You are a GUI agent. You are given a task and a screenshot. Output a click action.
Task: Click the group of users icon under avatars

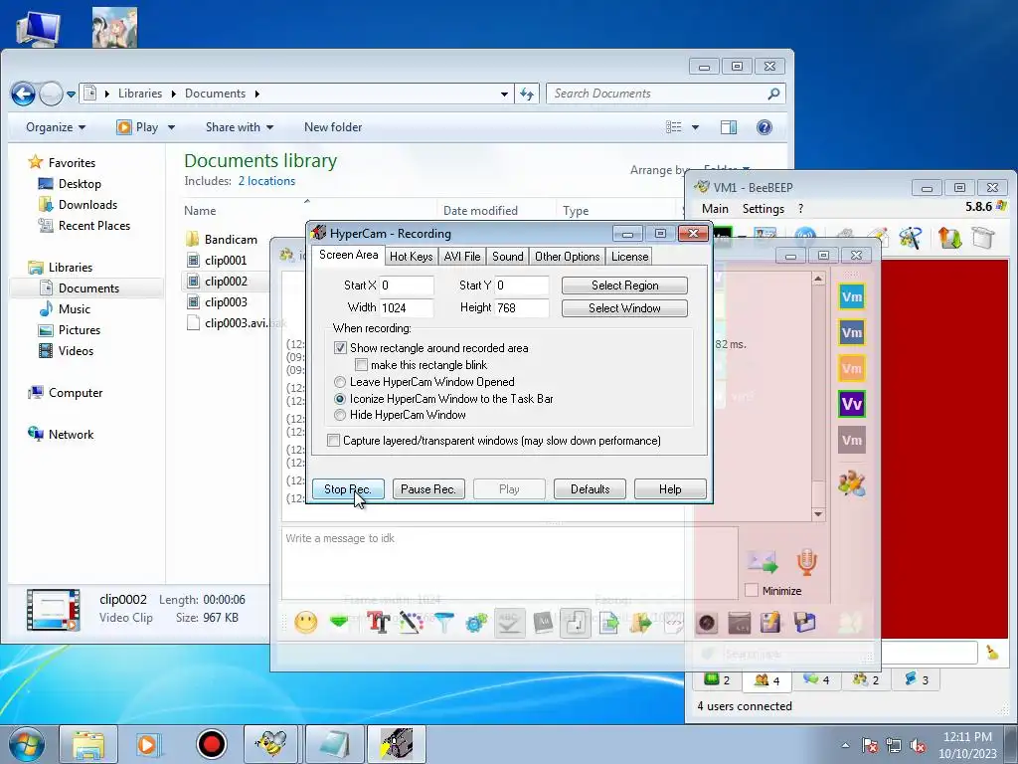point(852,483)
